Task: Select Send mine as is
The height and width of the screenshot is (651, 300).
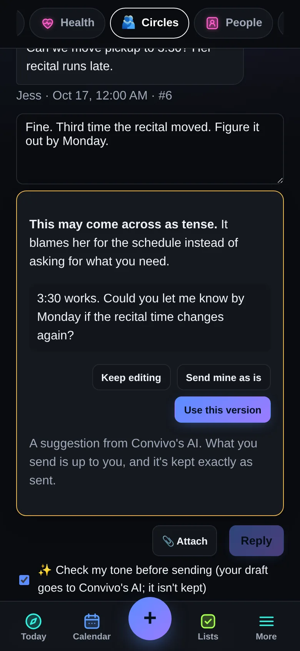Action: (x=224, y=377)
